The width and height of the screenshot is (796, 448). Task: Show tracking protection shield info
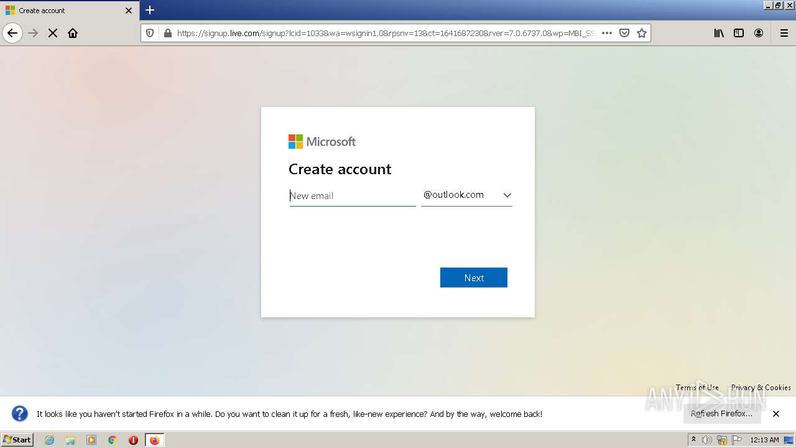click(x=150, y=33)
